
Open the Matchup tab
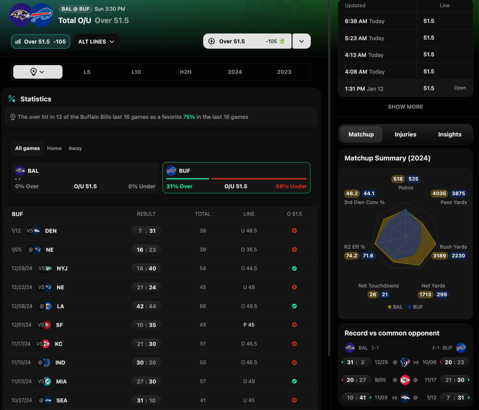click(x=361, y=135)
